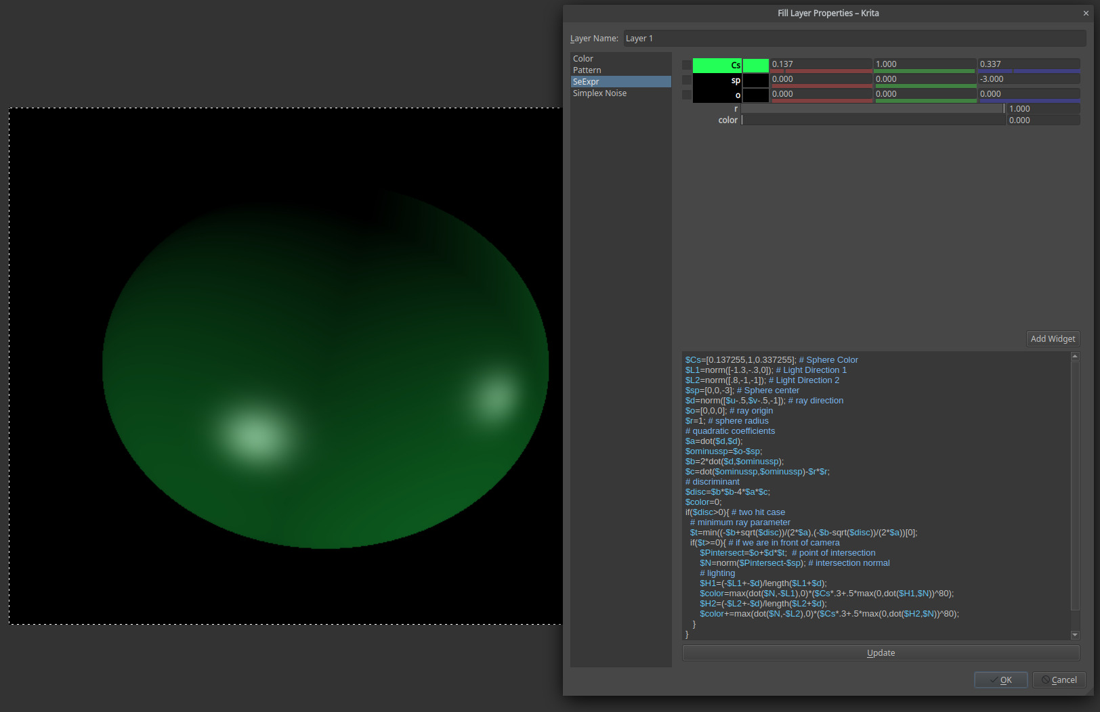Toggle the checkbox beside the Cs variable

click(x=687, y=66)
